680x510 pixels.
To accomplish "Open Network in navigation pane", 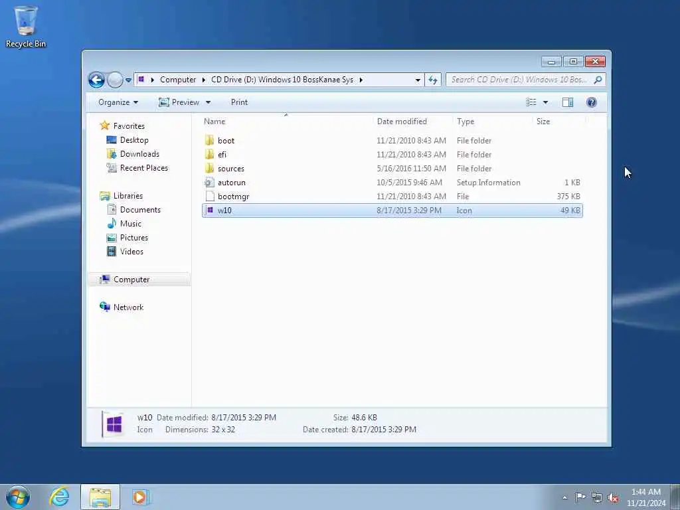I will [128, 307].
